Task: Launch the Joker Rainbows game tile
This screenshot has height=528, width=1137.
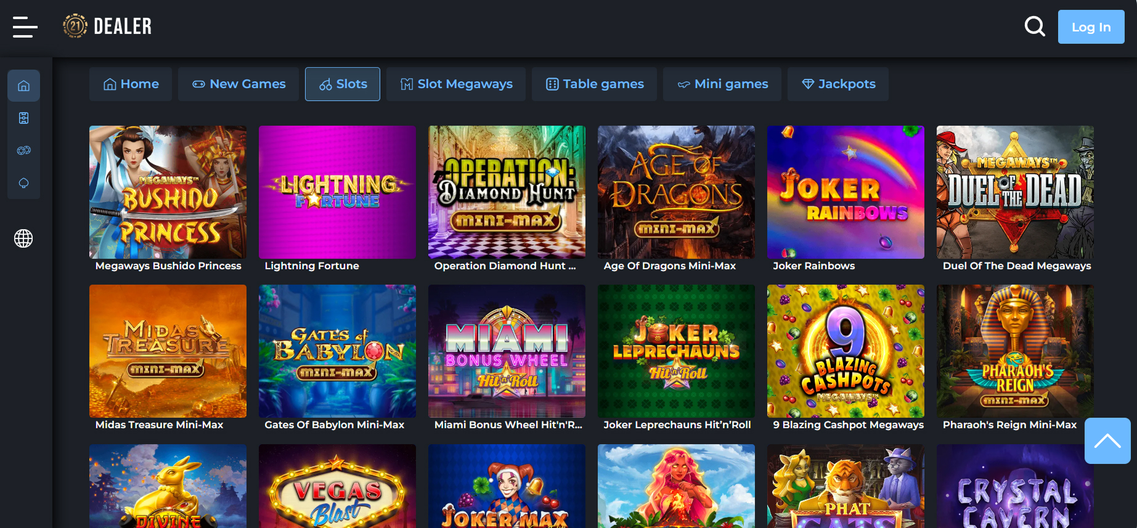Action: (846, 192)
